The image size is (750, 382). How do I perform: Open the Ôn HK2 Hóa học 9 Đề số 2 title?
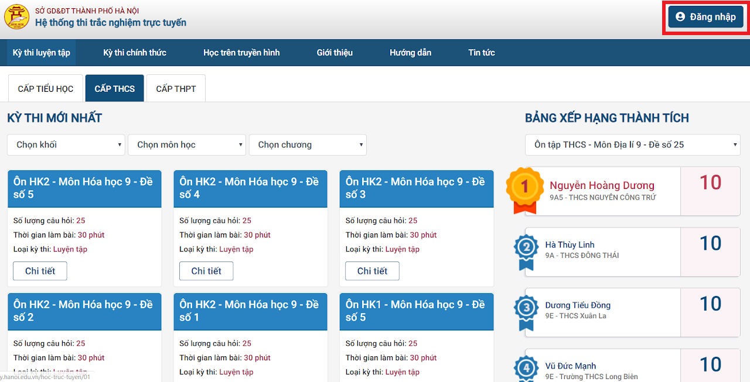[83, 311]
